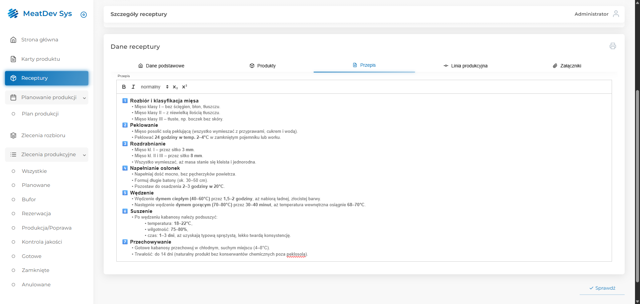Switch to the Linia produkcyjna tab
Viewport: 640px width, 304px height.
[x=465, y=66]
